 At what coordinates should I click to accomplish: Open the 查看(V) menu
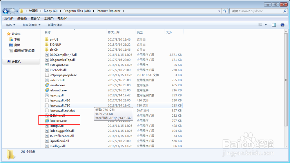point(35,19)
